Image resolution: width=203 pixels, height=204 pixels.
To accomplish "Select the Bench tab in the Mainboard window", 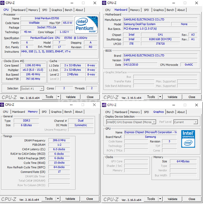I will [170, 10].
